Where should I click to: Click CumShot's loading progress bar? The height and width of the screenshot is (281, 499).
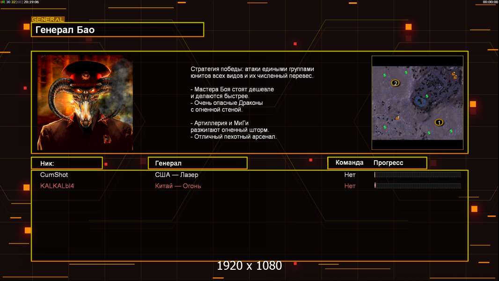(418, 174)
